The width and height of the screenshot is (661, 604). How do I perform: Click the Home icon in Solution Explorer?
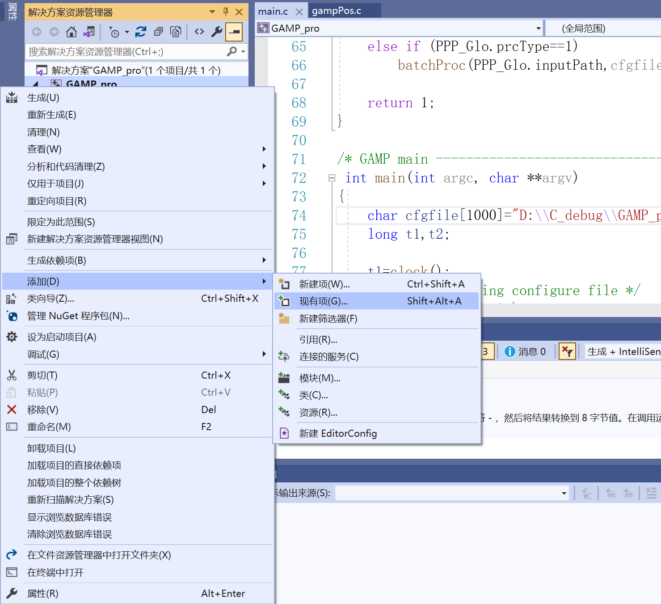pyautogui.click(x=71, y=32)
